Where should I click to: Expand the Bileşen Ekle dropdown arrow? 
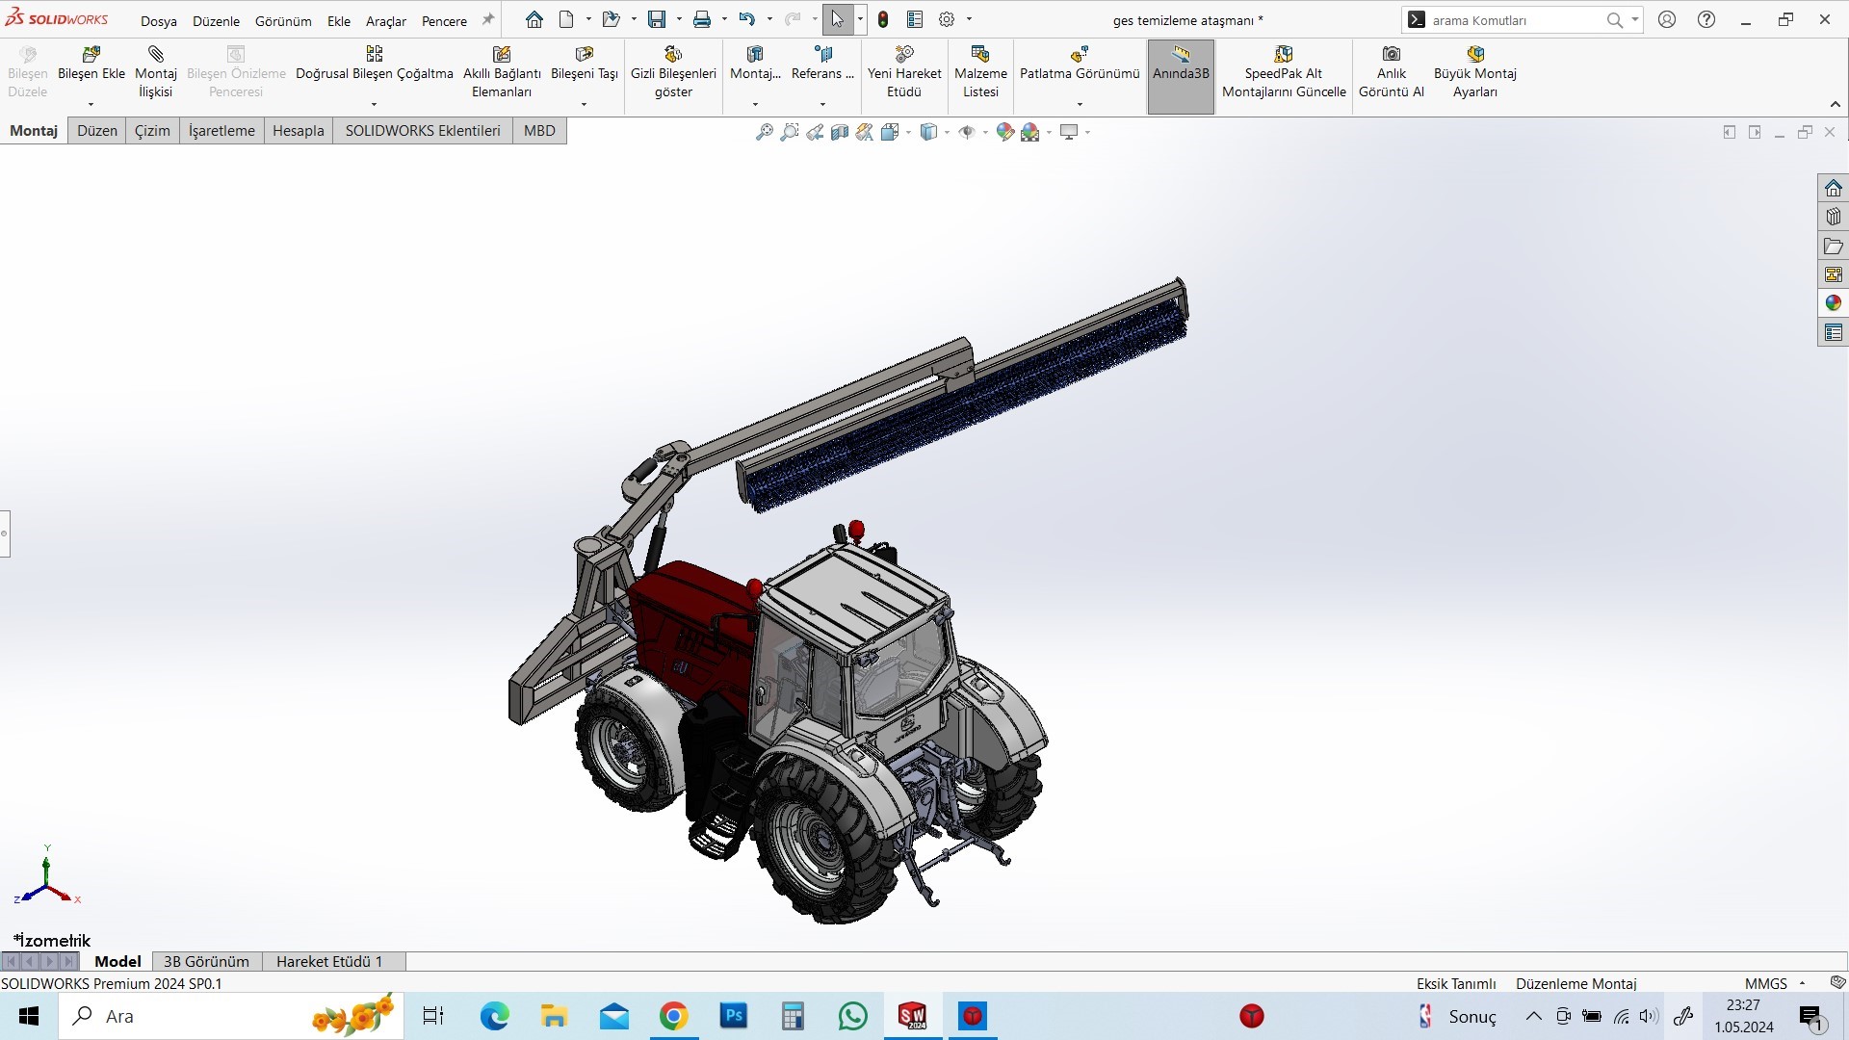[91, 104]
